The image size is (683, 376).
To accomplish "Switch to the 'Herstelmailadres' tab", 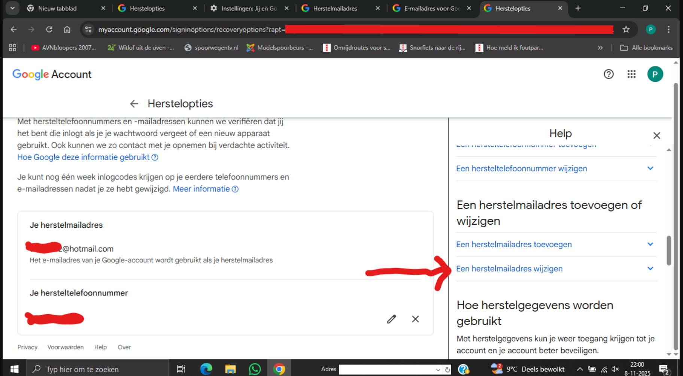I will [341, 8].
